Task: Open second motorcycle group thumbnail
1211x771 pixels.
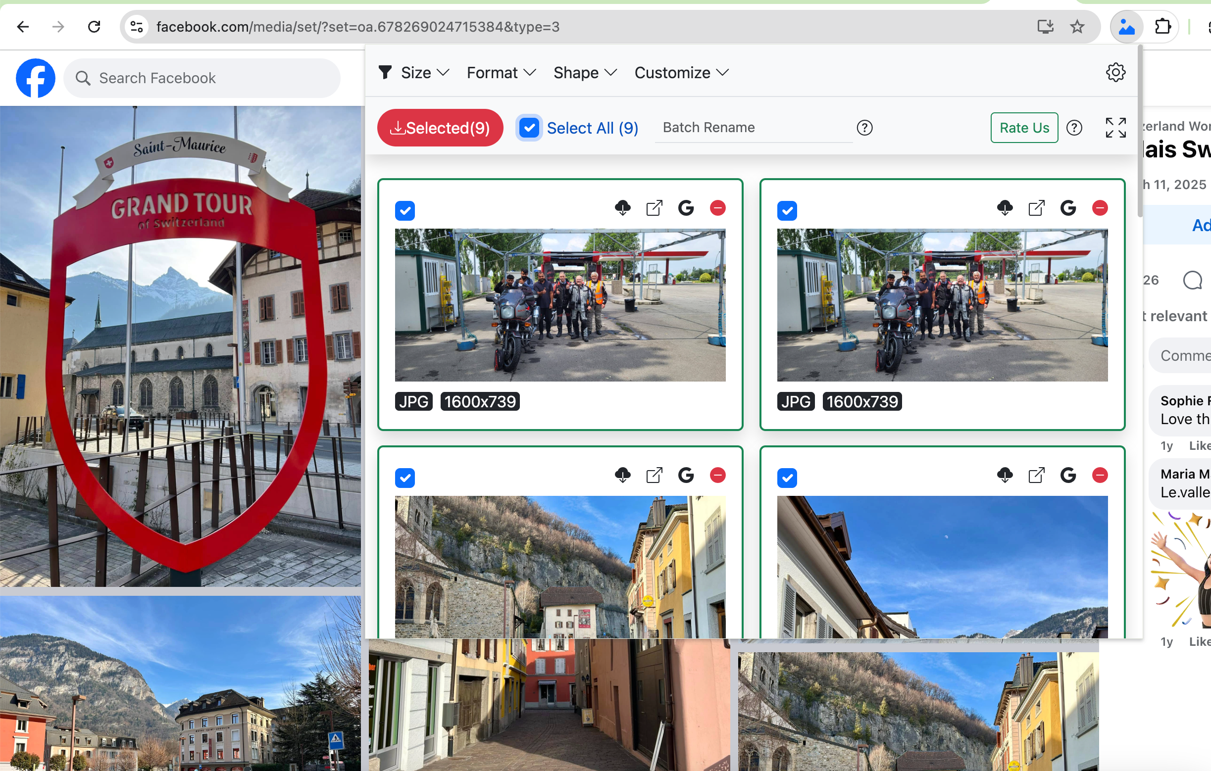Action: point(942,304)
